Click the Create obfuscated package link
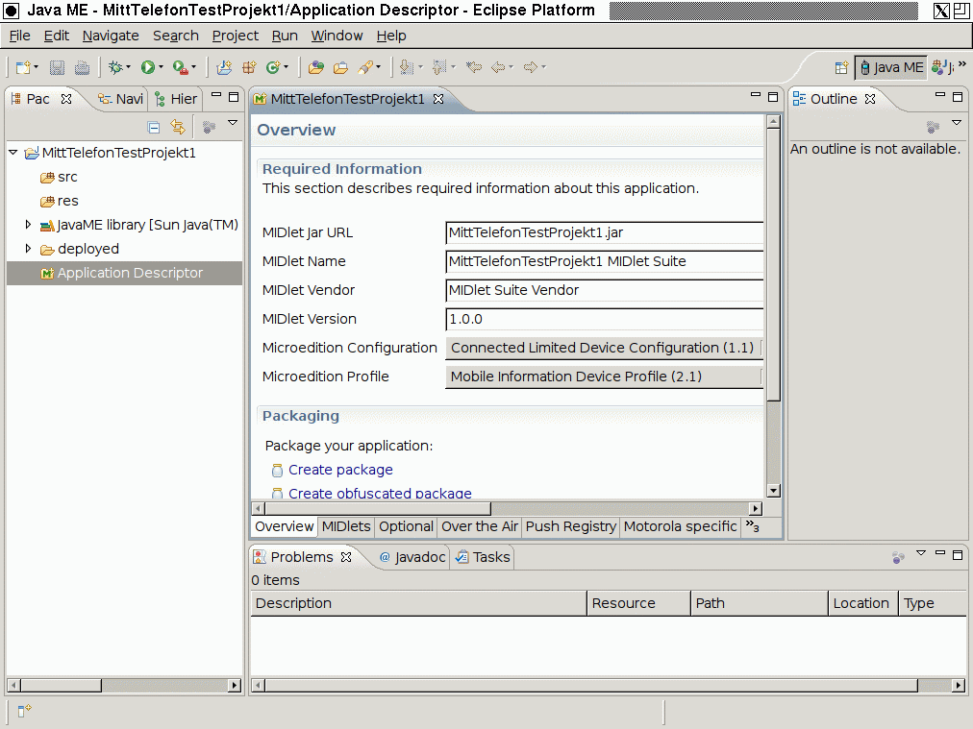Screen dimensions: 973x729 click(380, 494)
